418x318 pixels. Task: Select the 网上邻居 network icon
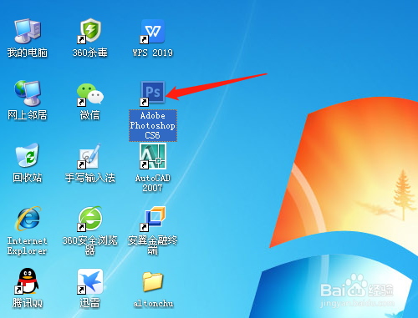click(x=28, y=93)
